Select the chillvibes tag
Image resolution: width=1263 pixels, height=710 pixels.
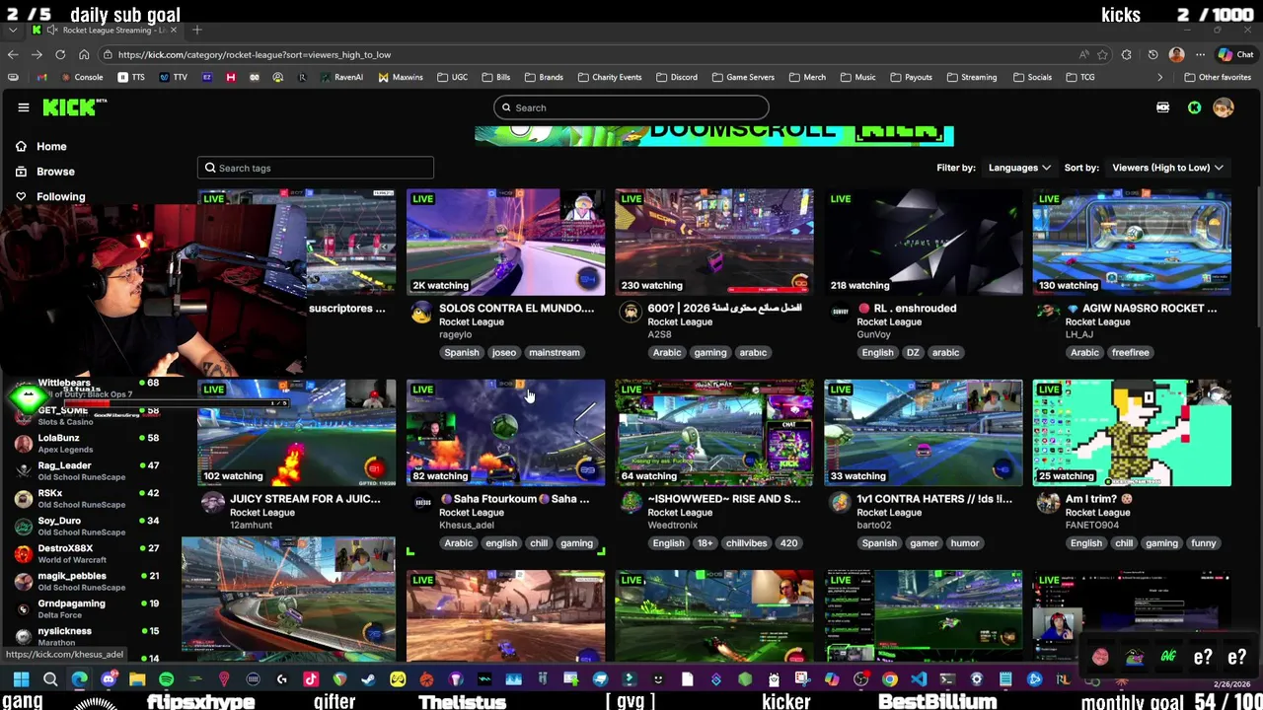click(x=746, y=542)
